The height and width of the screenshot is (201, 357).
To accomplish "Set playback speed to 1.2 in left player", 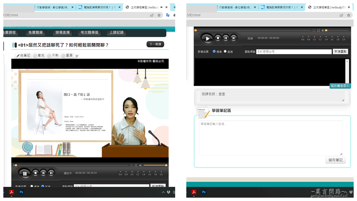I will (x=138, y=173).
